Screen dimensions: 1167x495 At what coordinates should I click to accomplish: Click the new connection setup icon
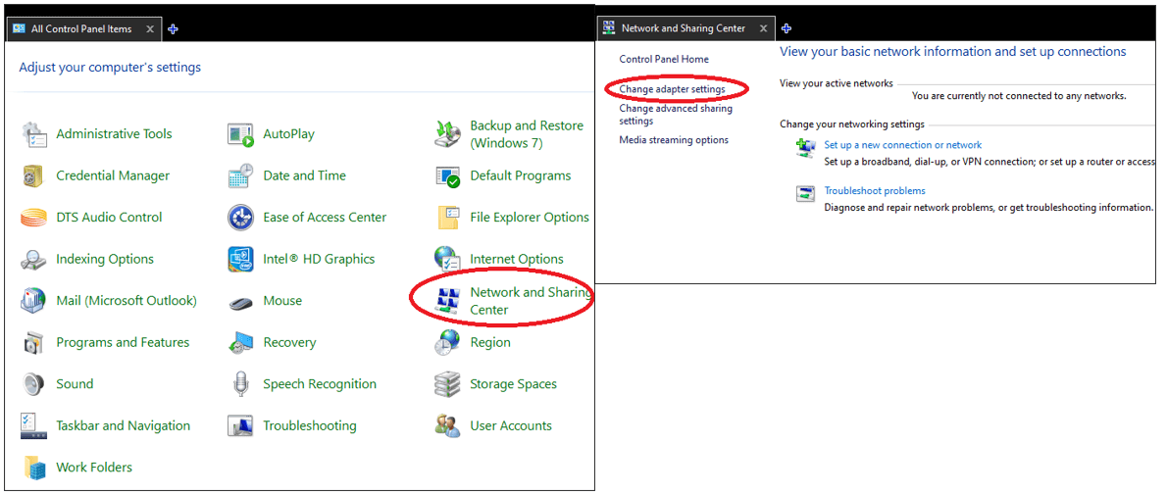pos(805,148)
